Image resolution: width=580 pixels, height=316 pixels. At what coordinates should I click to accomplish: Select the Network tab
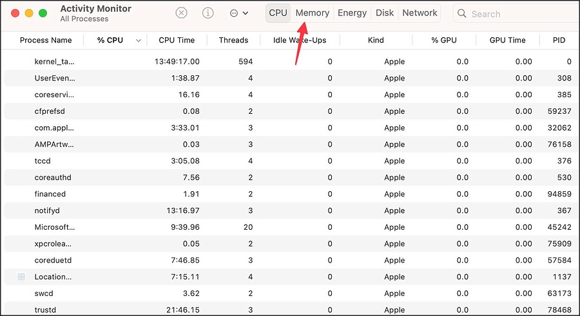(420, 13)
